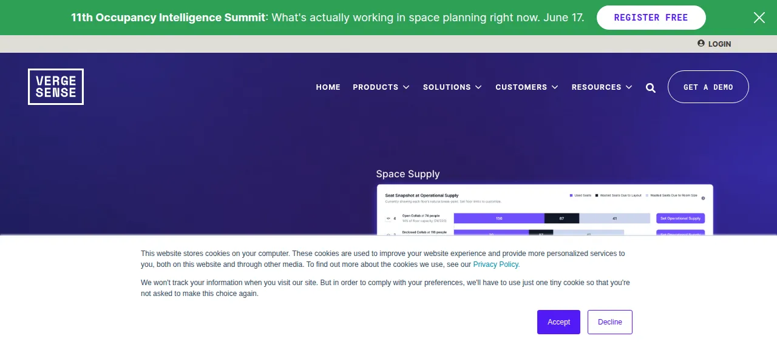
Task: Click the REGISTER FREE button
Action: 651,18
